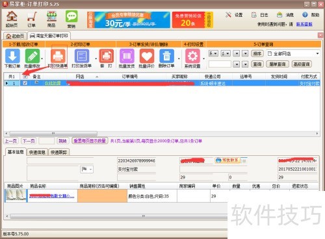Click the product image thumbnail
The height and width of the screenshot is (239, 325).
tap(16, 196)
